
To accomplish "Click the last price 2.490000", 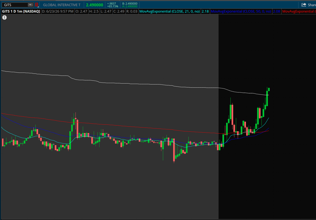I will pyautogui.click(x=94, y=5).
